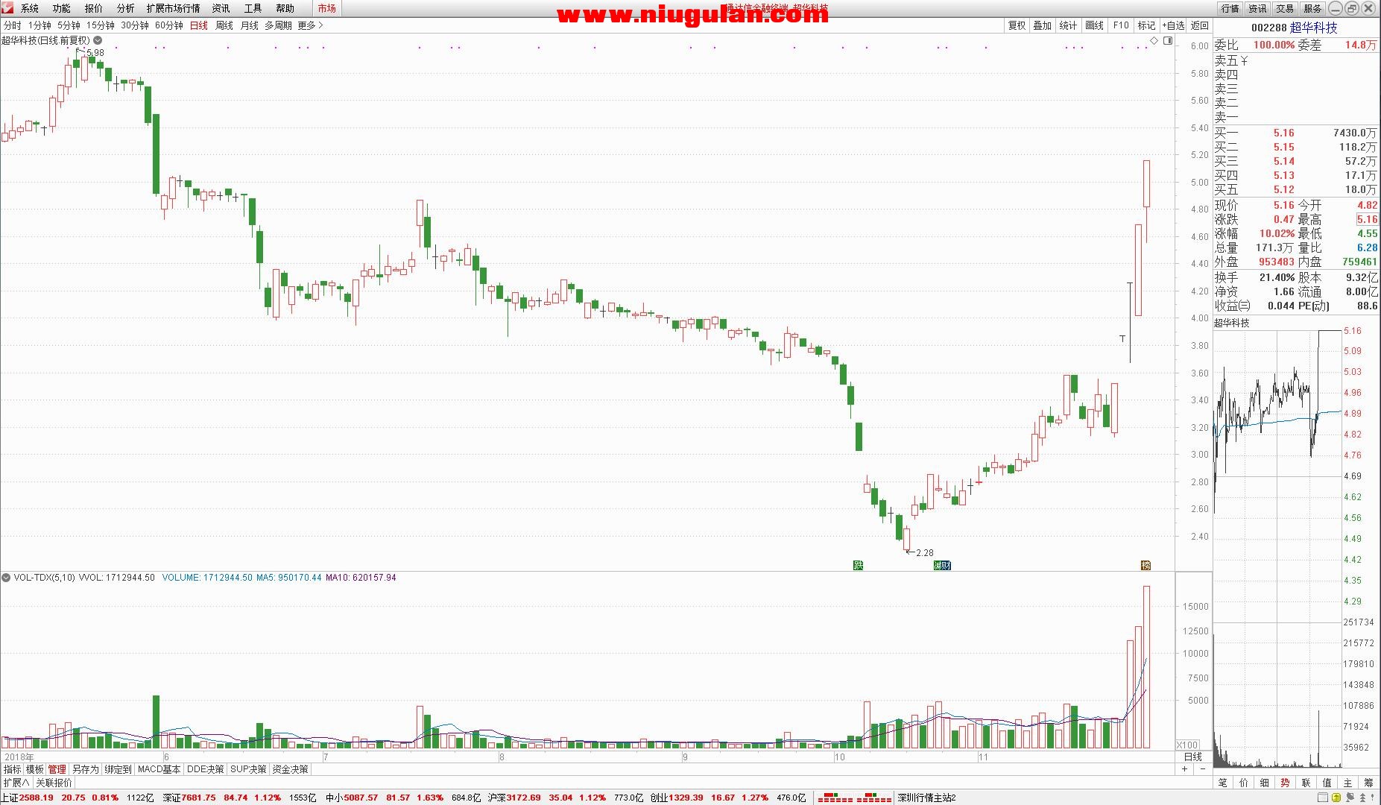1381x805 pixels.
Task: Switch chart to 分时 period
Action: [x=13, y=25]
